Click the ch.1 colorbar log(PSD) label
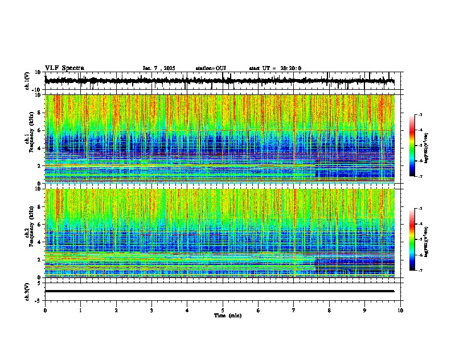Viewport: 451px width, 348px height. click(427, 148)
